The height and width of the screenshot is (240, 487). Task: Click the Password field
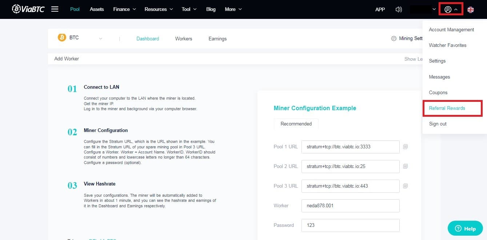click(x=351, y=225)
